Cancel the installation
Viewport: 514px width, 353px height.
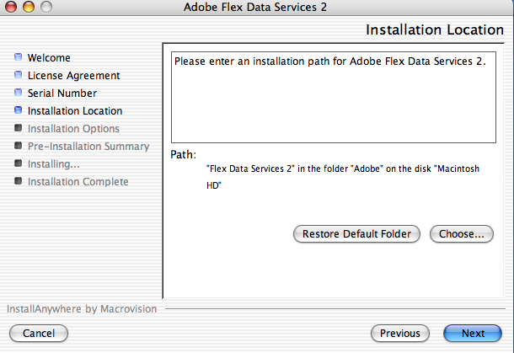[39, 334]
